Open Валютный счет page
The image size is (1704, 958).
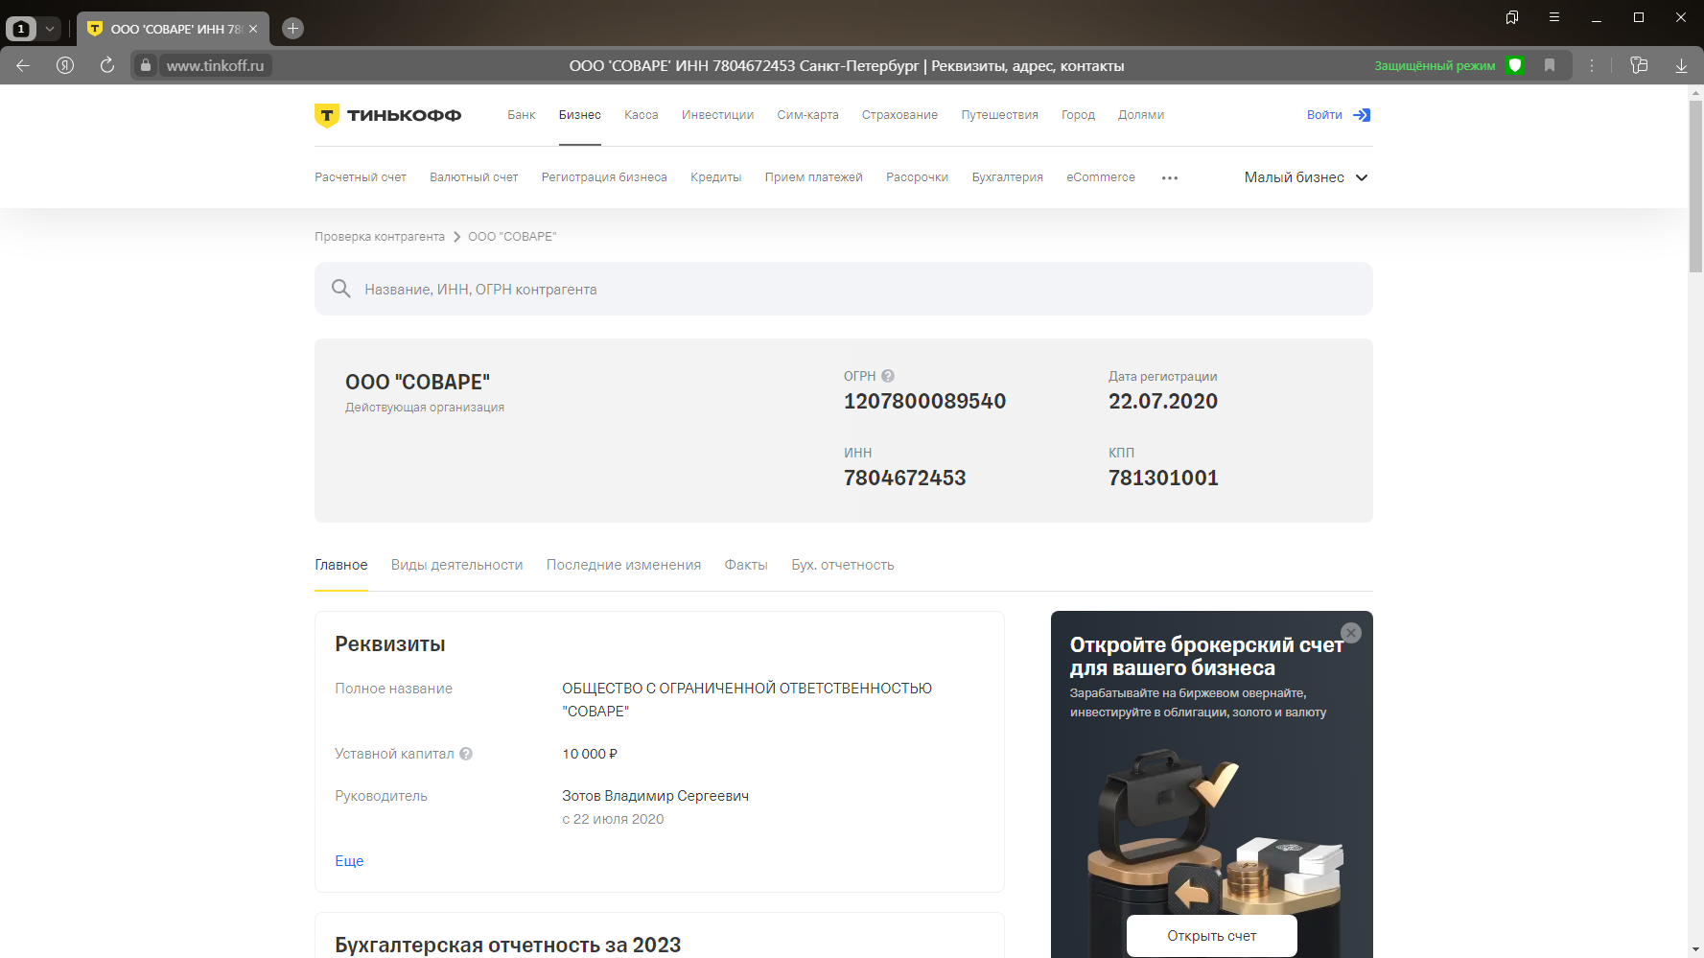pos(474,177)
